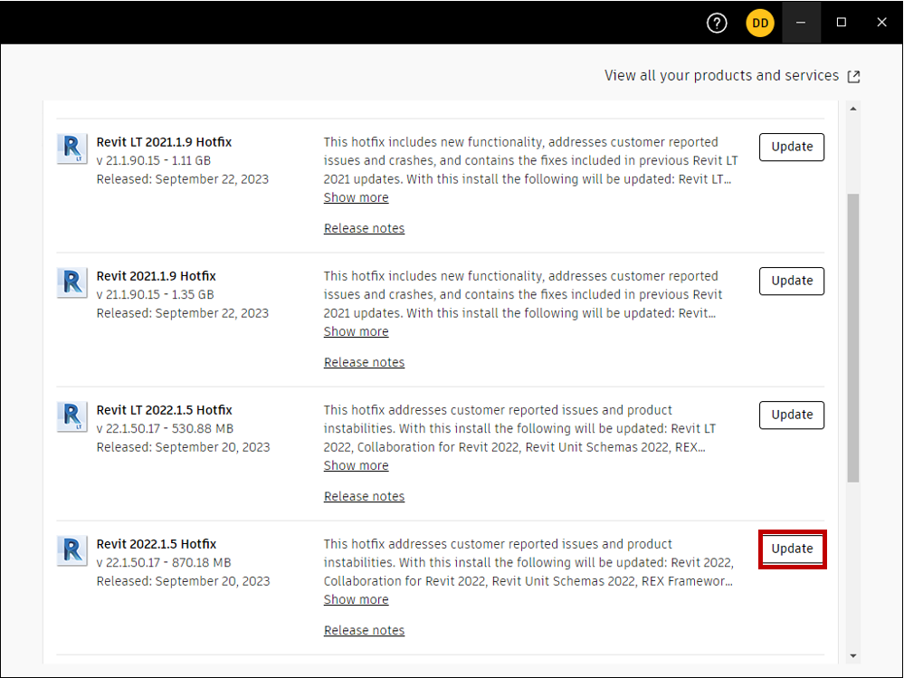Show more for Revit 2022.1.5 Hotfix
This screenshot has width=904, height=678.
(x=356, y=599)
